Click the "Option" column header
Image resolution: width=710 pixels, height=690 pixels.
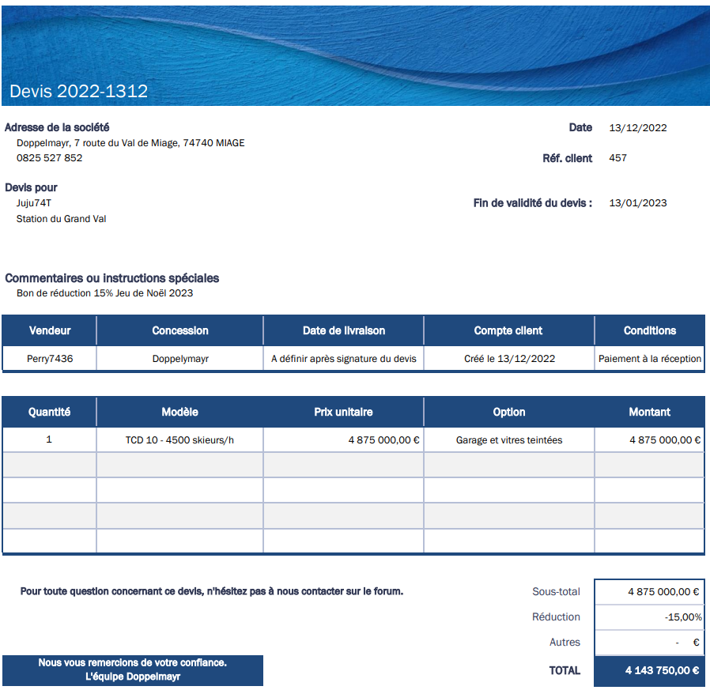point(509,412)
